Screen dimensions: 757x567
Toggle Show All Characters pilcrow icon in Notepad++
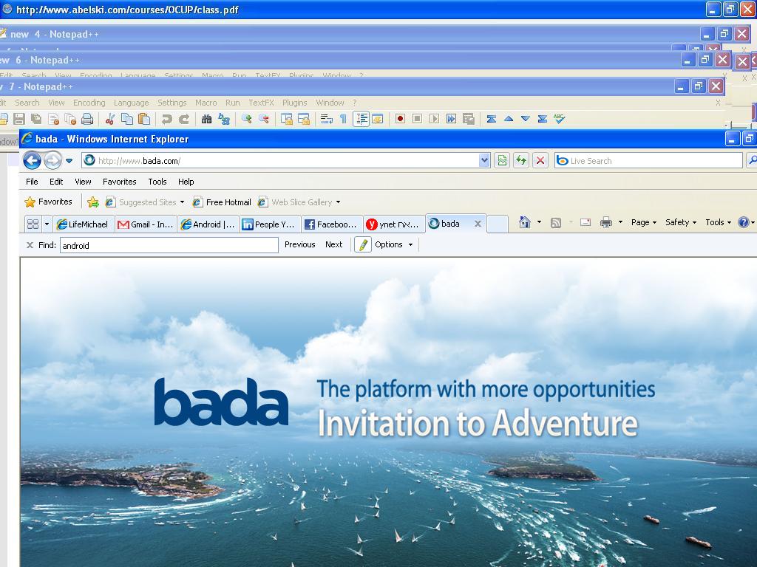click(x=343, y=119)
